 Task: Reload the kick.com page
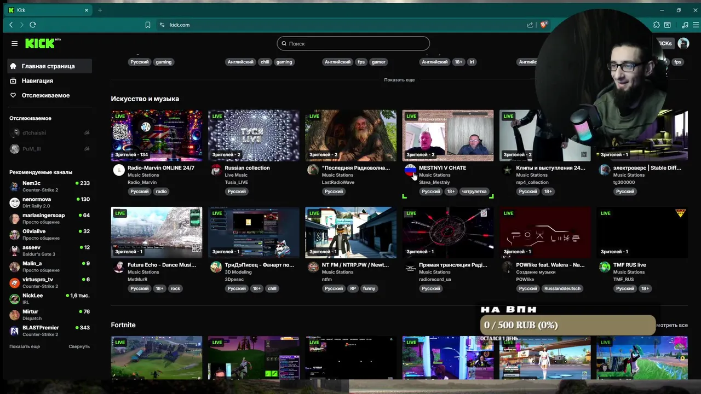click(x=33, y=25)
